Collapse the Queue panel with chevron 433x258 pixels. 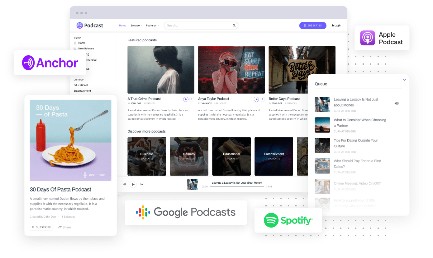point(404,80)
